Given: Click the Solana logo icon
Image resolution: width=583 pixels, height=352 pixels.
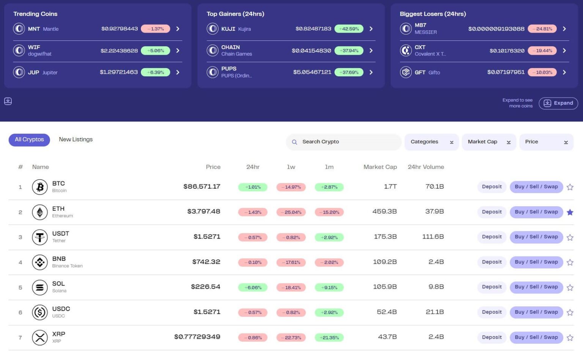Looking at the screenshot, I should point(40,287).
